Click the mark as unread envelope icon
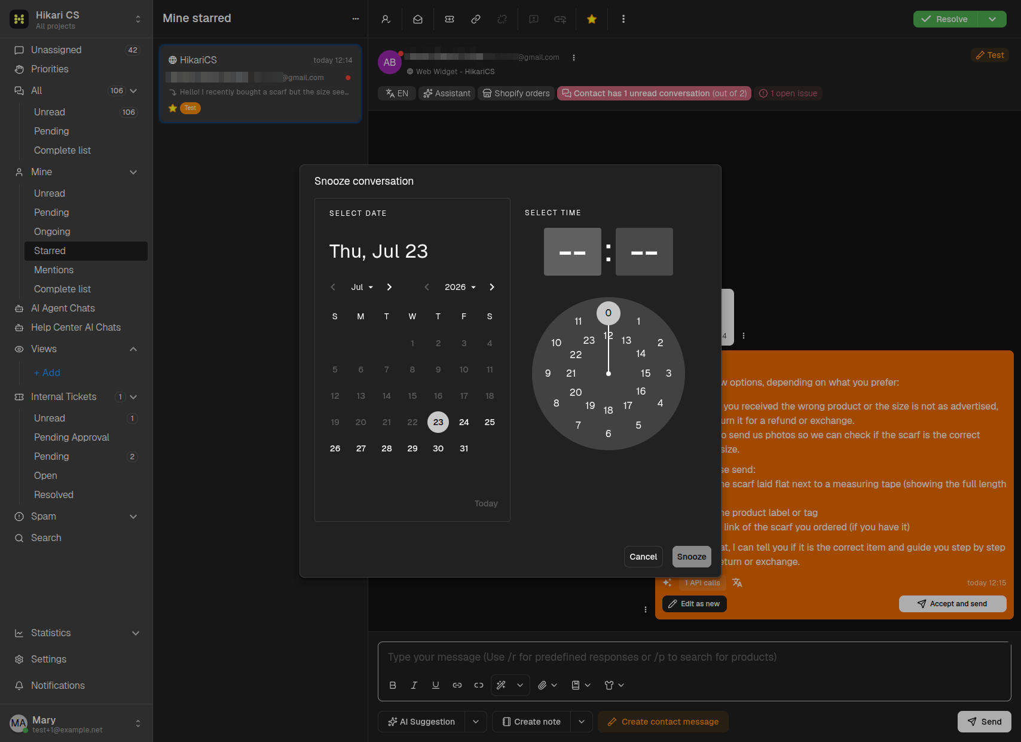Screen dimensions: 1021x742 point(418,19)
